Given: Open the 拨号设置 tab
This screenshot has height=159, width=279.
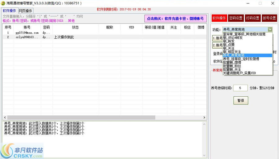Looking at the screenshot, I should (269, 18).
